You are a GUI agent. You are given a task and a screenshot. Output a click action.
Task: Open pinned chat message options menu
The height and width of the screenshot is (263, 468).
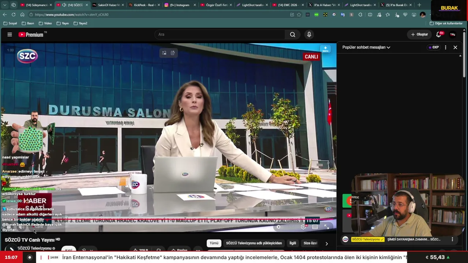click(452, 240)
